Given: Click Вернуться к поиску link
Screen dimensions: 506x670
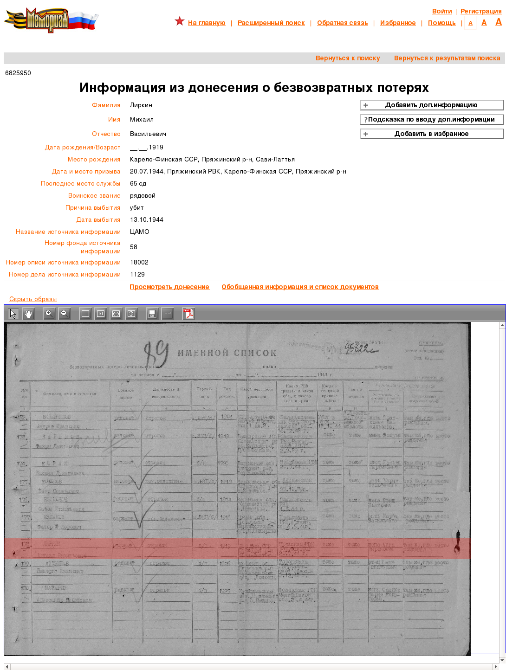Looking at the screenshot, I should [348, 58].
